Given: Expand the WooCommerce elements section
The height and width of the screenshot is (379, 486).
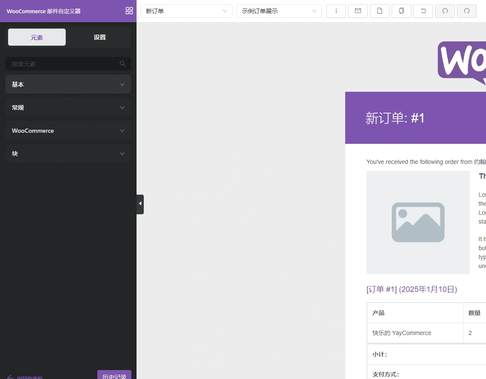Looking at the screenshot, I should [68, 131].
